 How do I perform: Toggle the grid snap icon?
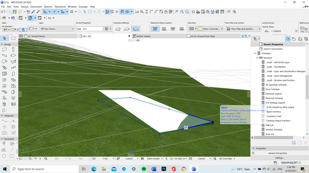point(71,12)
